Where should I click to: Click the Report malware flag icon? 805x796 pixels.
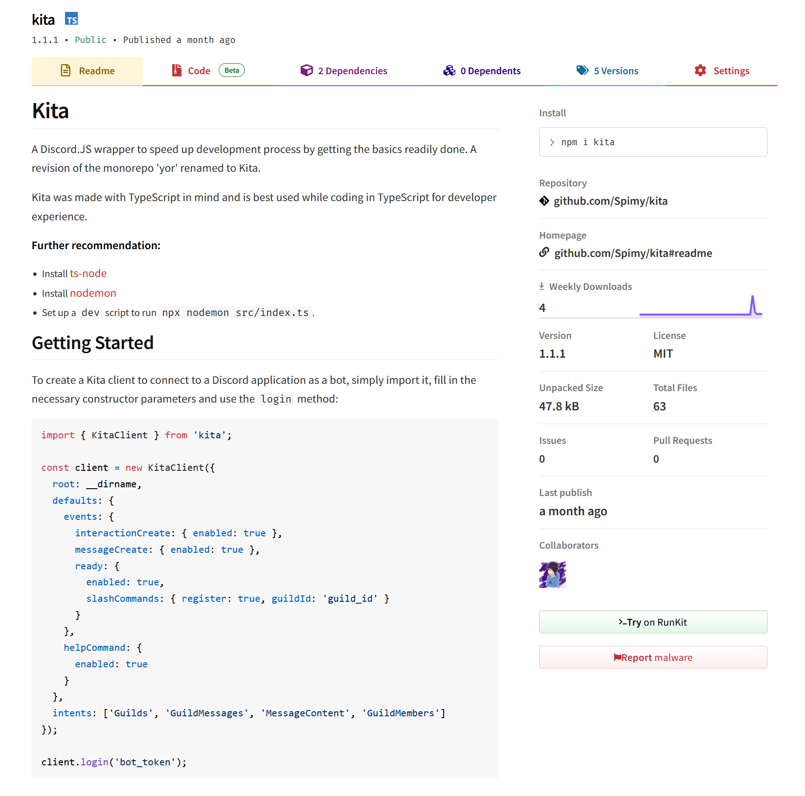(x=617, y=657)
